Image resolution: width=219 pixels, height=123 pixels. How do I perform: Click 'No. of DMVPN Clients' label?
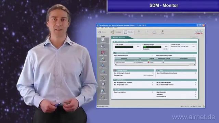point(164,83)
